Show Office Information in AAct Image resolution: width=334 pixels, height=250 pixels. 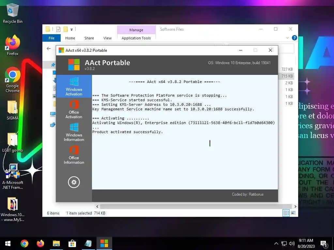tap(74, 155)
